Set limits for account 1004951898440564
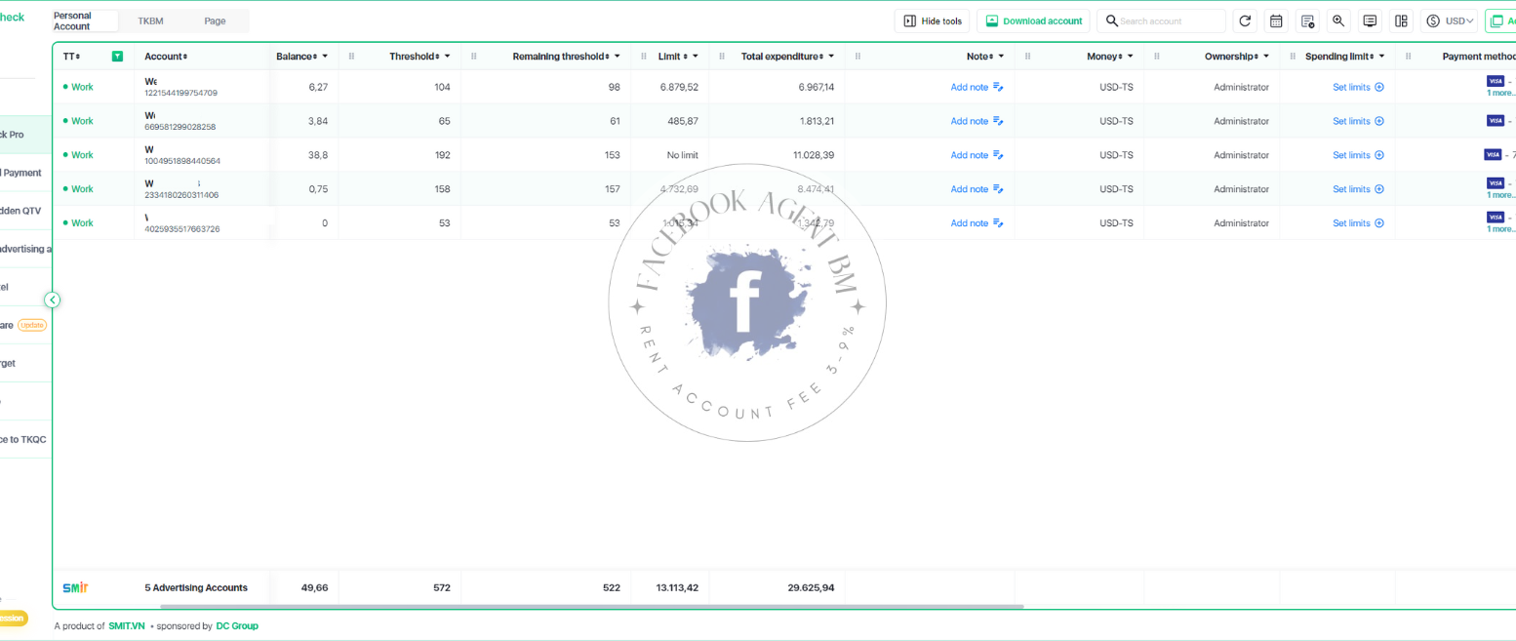1516x641 pixels. [1358, 155]
